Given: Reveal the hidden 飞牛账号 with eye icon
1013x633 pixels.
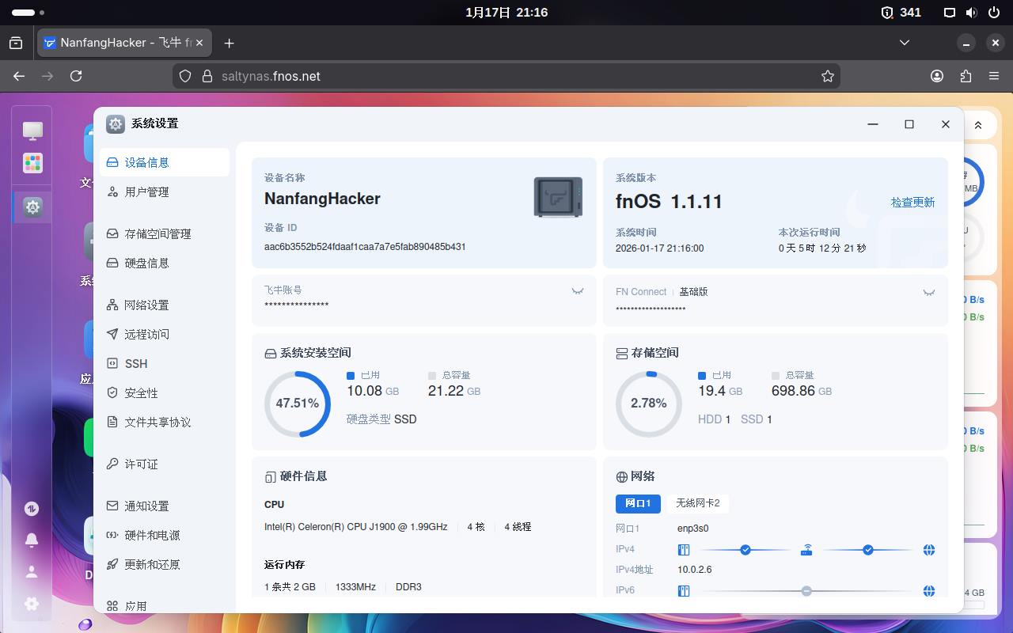Looking at the screenshot, I should [x=578, y=291].
